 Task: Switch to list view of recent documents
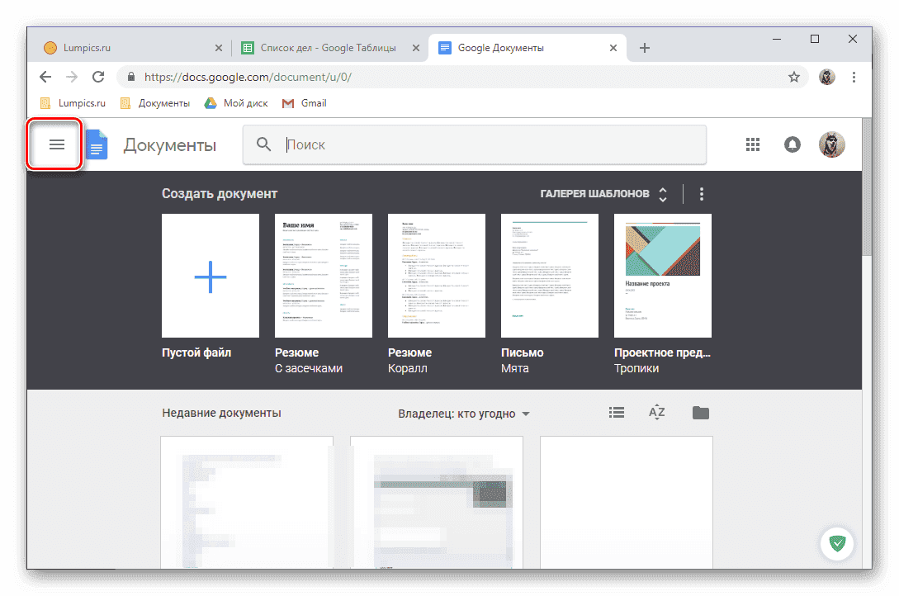(x=616, y=412)
